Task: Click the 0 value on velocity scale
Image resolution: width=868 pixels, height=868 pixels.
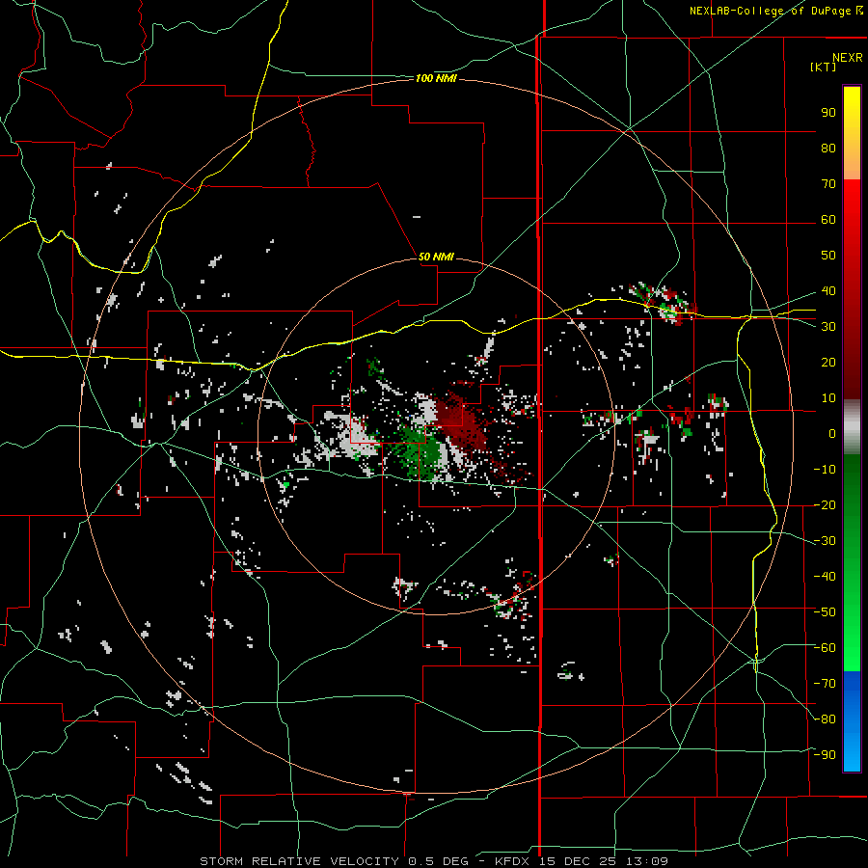Action: (x=832, y=433)
